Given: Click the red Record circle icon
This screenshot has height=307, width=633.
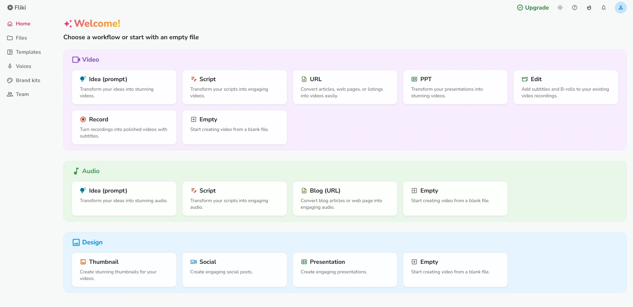Looking at the screenshot, I should coord(83,119).
